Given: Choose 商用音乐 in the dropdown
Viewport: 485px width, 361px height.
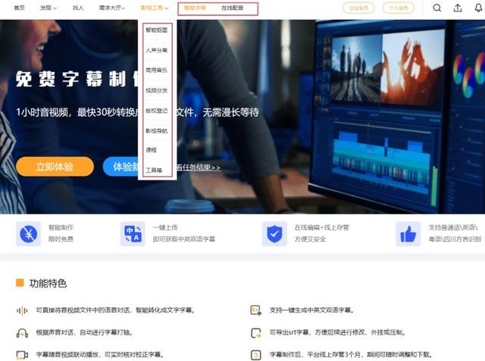Looking at the screenshot, I should click(x=157, y=71).
